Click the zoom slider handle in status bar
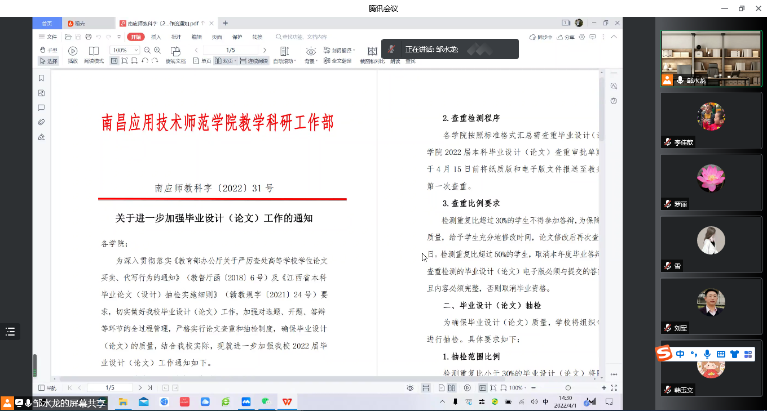The image size is (767, 411). [x=568, y=388]
